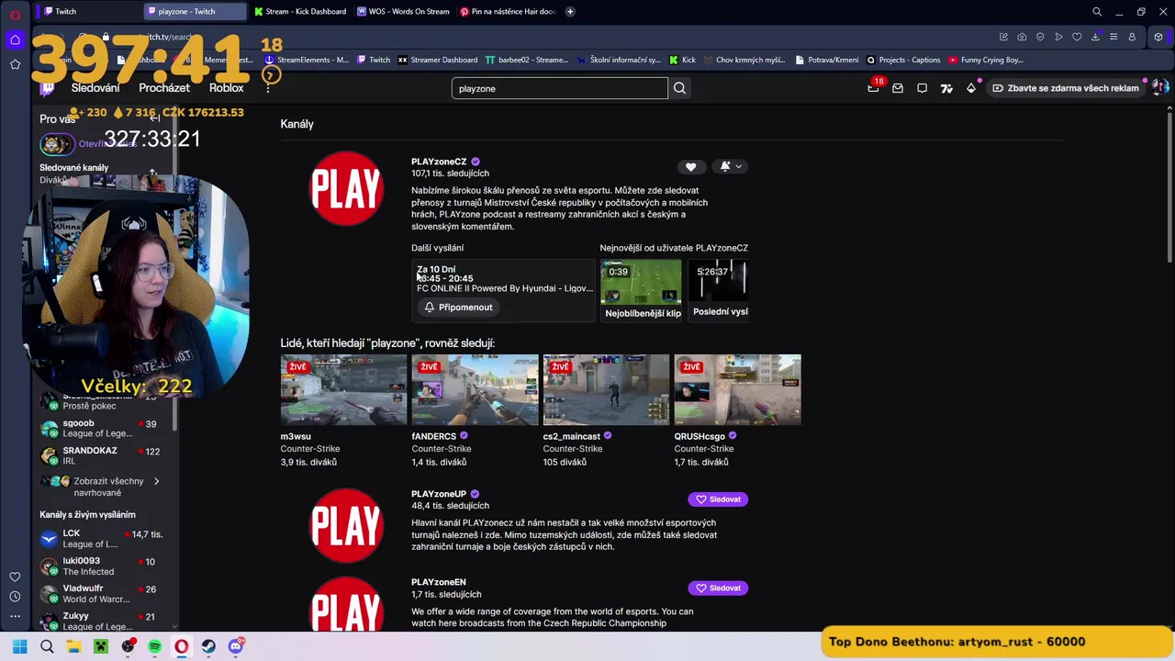Click the Twitch search field containing playzone
Screen dimensions: 1175x661
point(559,88)
